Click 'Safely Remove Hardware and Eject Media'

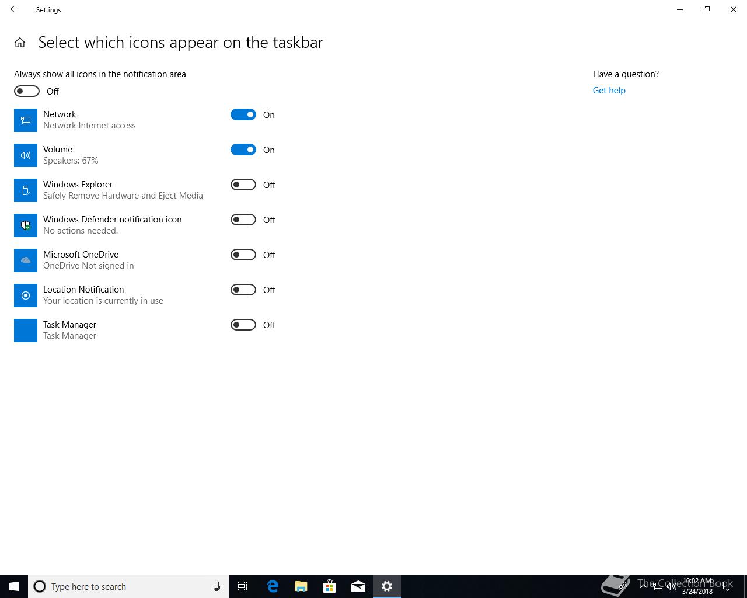coord(123,196)
